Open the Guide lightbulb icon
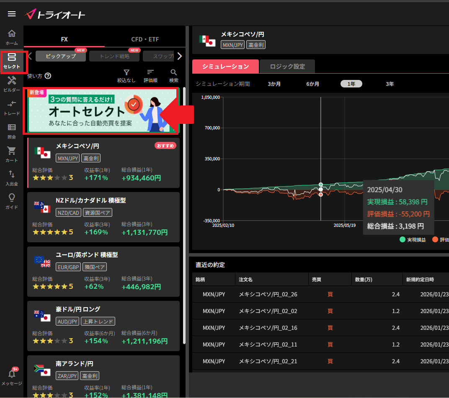449x398 pixels. tap(12, 200)
